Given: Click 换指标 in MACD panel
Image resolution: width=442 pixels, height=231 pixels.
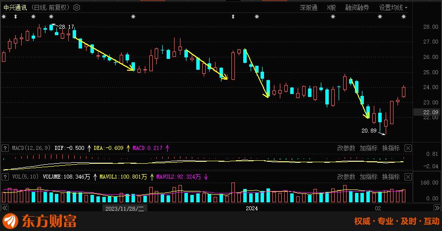Looking at the screenshot, I should pyautogui.click(x=391, y=148).
